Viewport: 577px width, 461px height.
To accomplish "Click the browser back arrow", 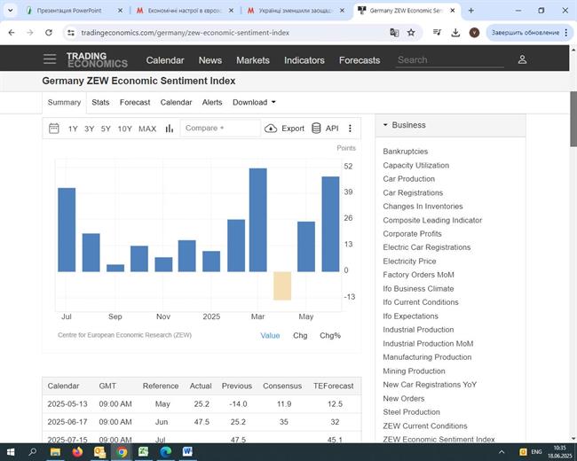I will pyautogui.click(x=12, y=33).
